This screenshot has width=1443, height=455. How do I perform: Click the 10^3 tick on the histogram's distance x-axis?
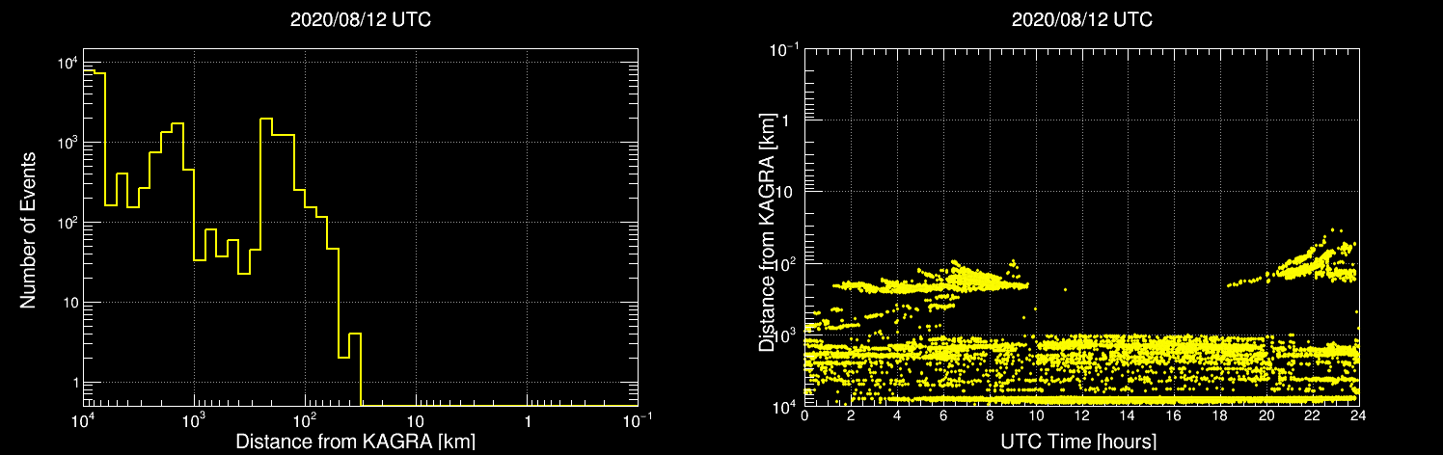click(x=196, y=421)
